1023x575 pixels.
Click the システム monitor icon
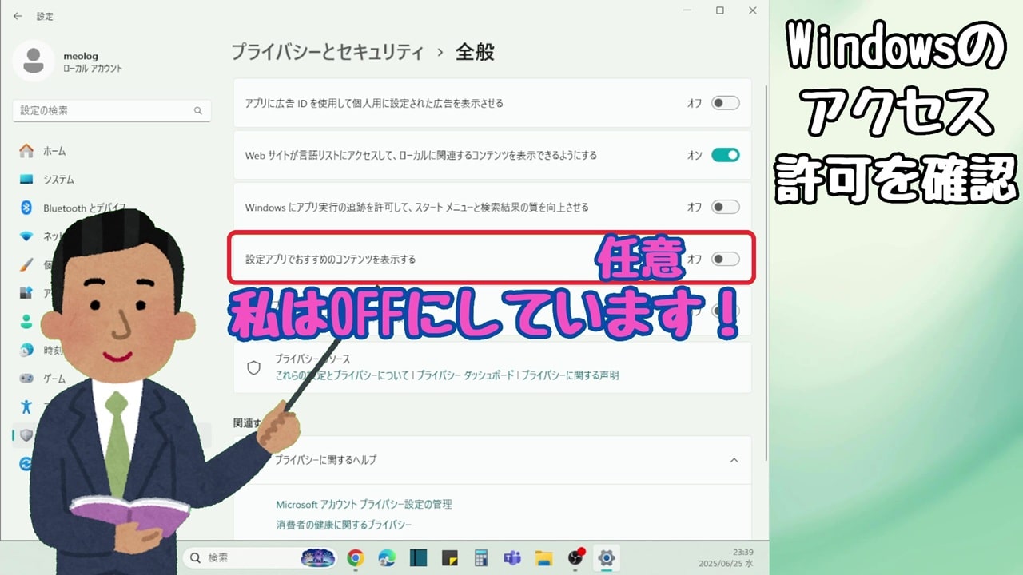[26, 180]
